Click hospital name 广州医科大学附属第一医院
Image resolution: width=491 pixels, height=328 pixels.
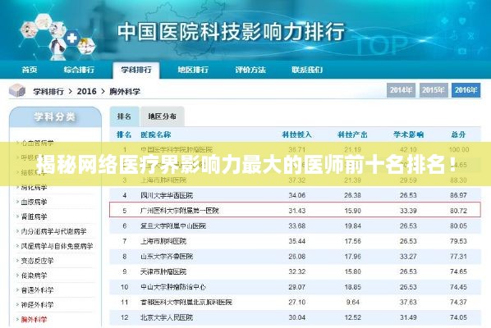[180, 211]
